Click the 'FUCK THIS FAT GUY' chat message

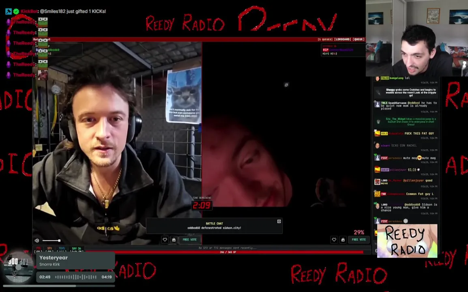pyautogui.click(x=419, y=133)
